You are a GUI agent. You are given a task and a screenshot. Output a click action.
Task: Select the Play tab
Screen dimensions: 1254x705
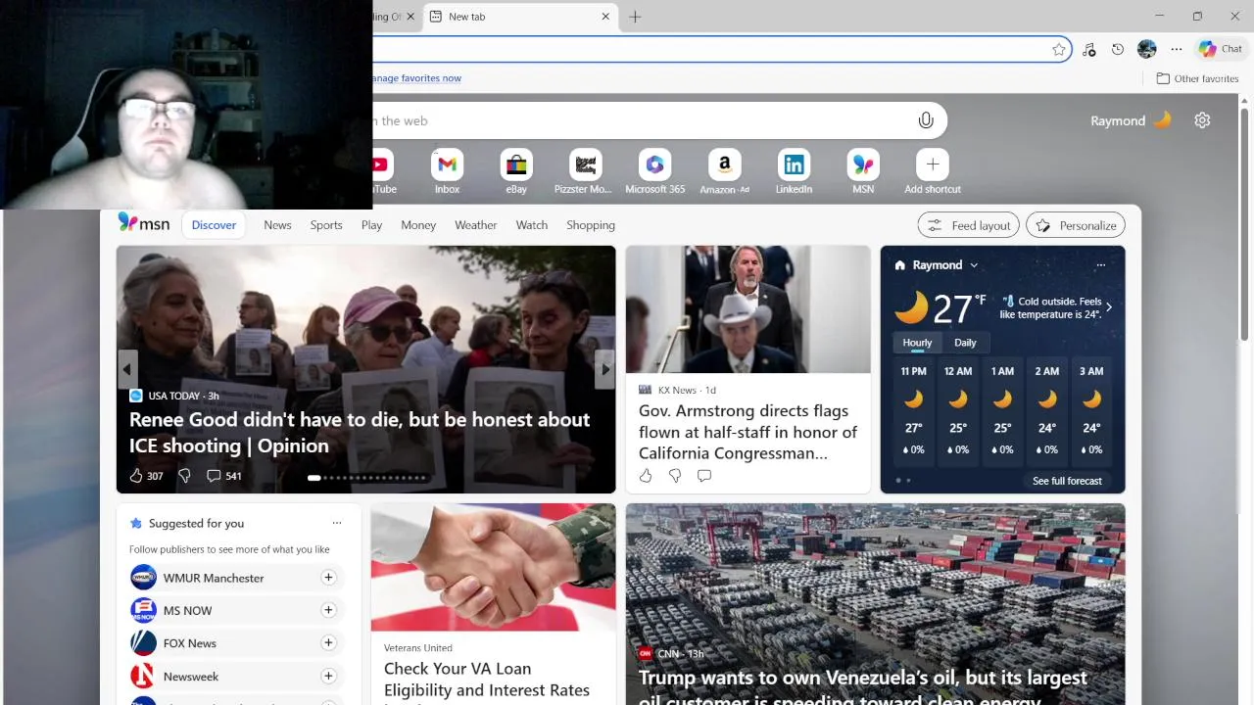371,225
